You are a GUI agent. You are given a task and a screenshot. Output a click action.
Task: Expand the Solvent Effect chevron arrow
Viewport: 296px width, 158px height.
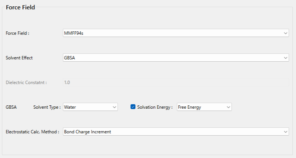point(285,58)
